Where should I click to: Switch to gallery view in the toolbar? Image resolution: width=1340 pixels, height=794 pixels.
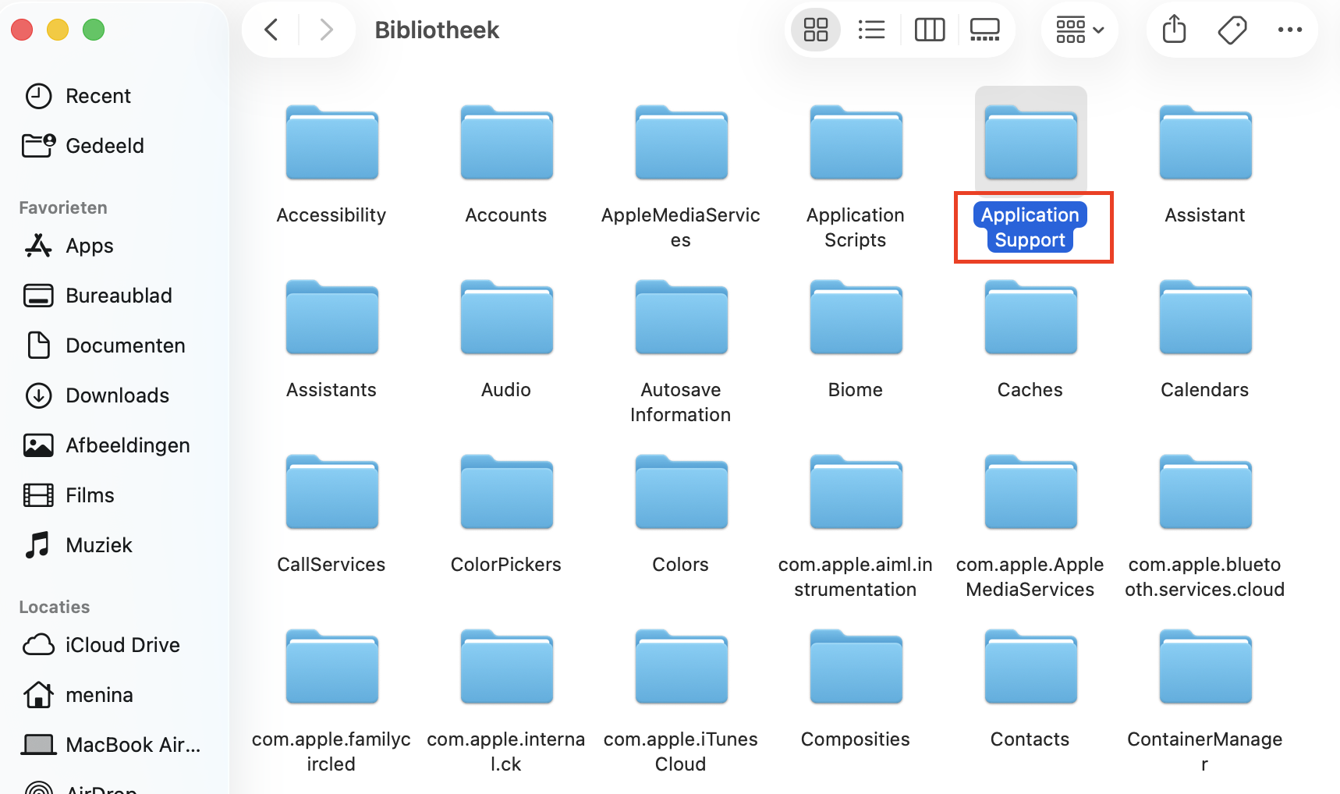(x=984, y=30)
